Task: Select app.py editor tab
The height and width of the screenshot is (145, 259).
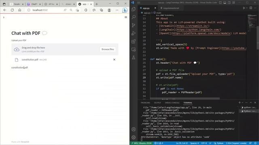Action: pyautogui.click(x=146, y=8)
